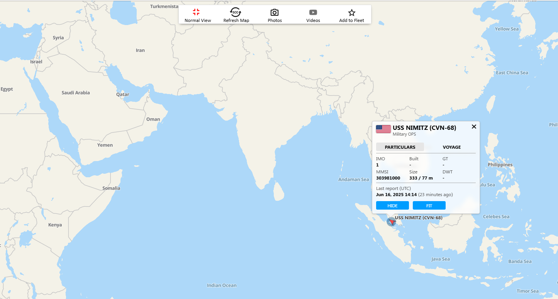
Task: Click the MMSI value 303981000
Action: click(388, 178)
